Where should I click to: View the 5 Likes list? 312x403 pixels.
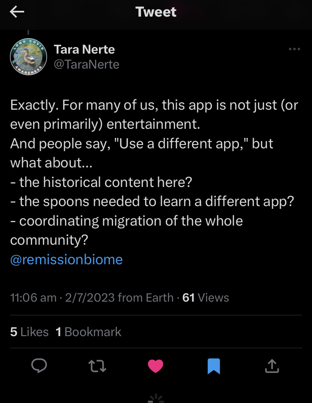29,332
